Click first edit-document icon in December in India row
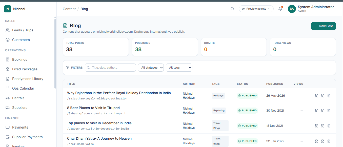Image resolution: width=343 pixels, height=147 pixels. click(317, 126)
